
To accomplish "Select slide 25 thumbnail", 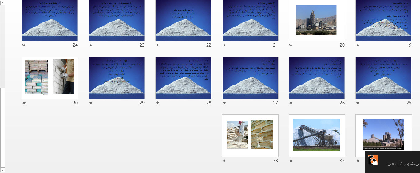I will point(384,78).
